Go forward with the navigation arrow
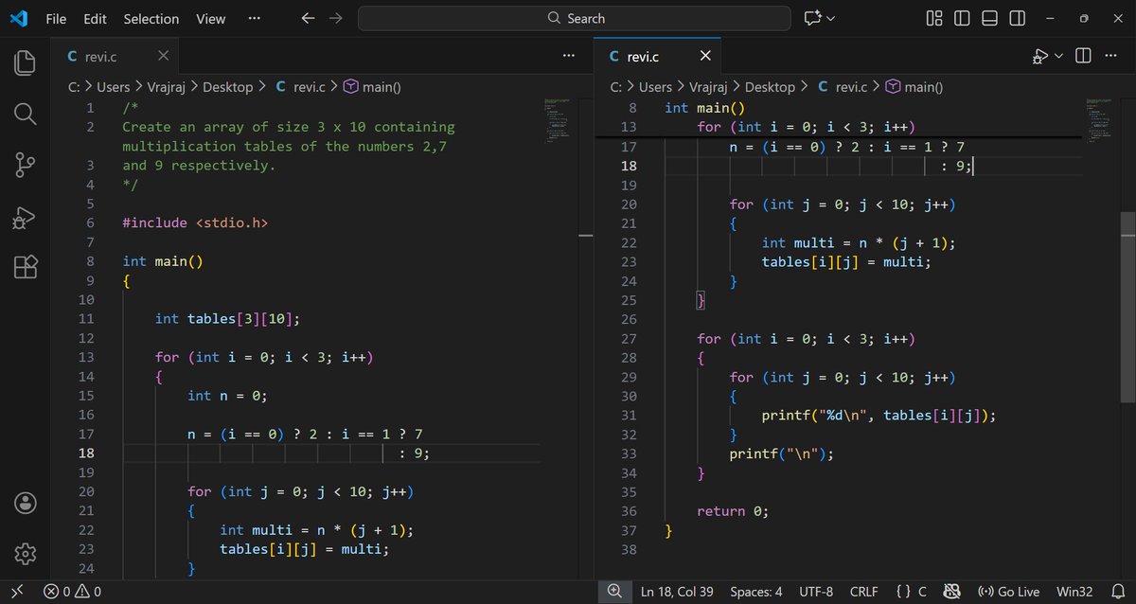 coord(335,18)
